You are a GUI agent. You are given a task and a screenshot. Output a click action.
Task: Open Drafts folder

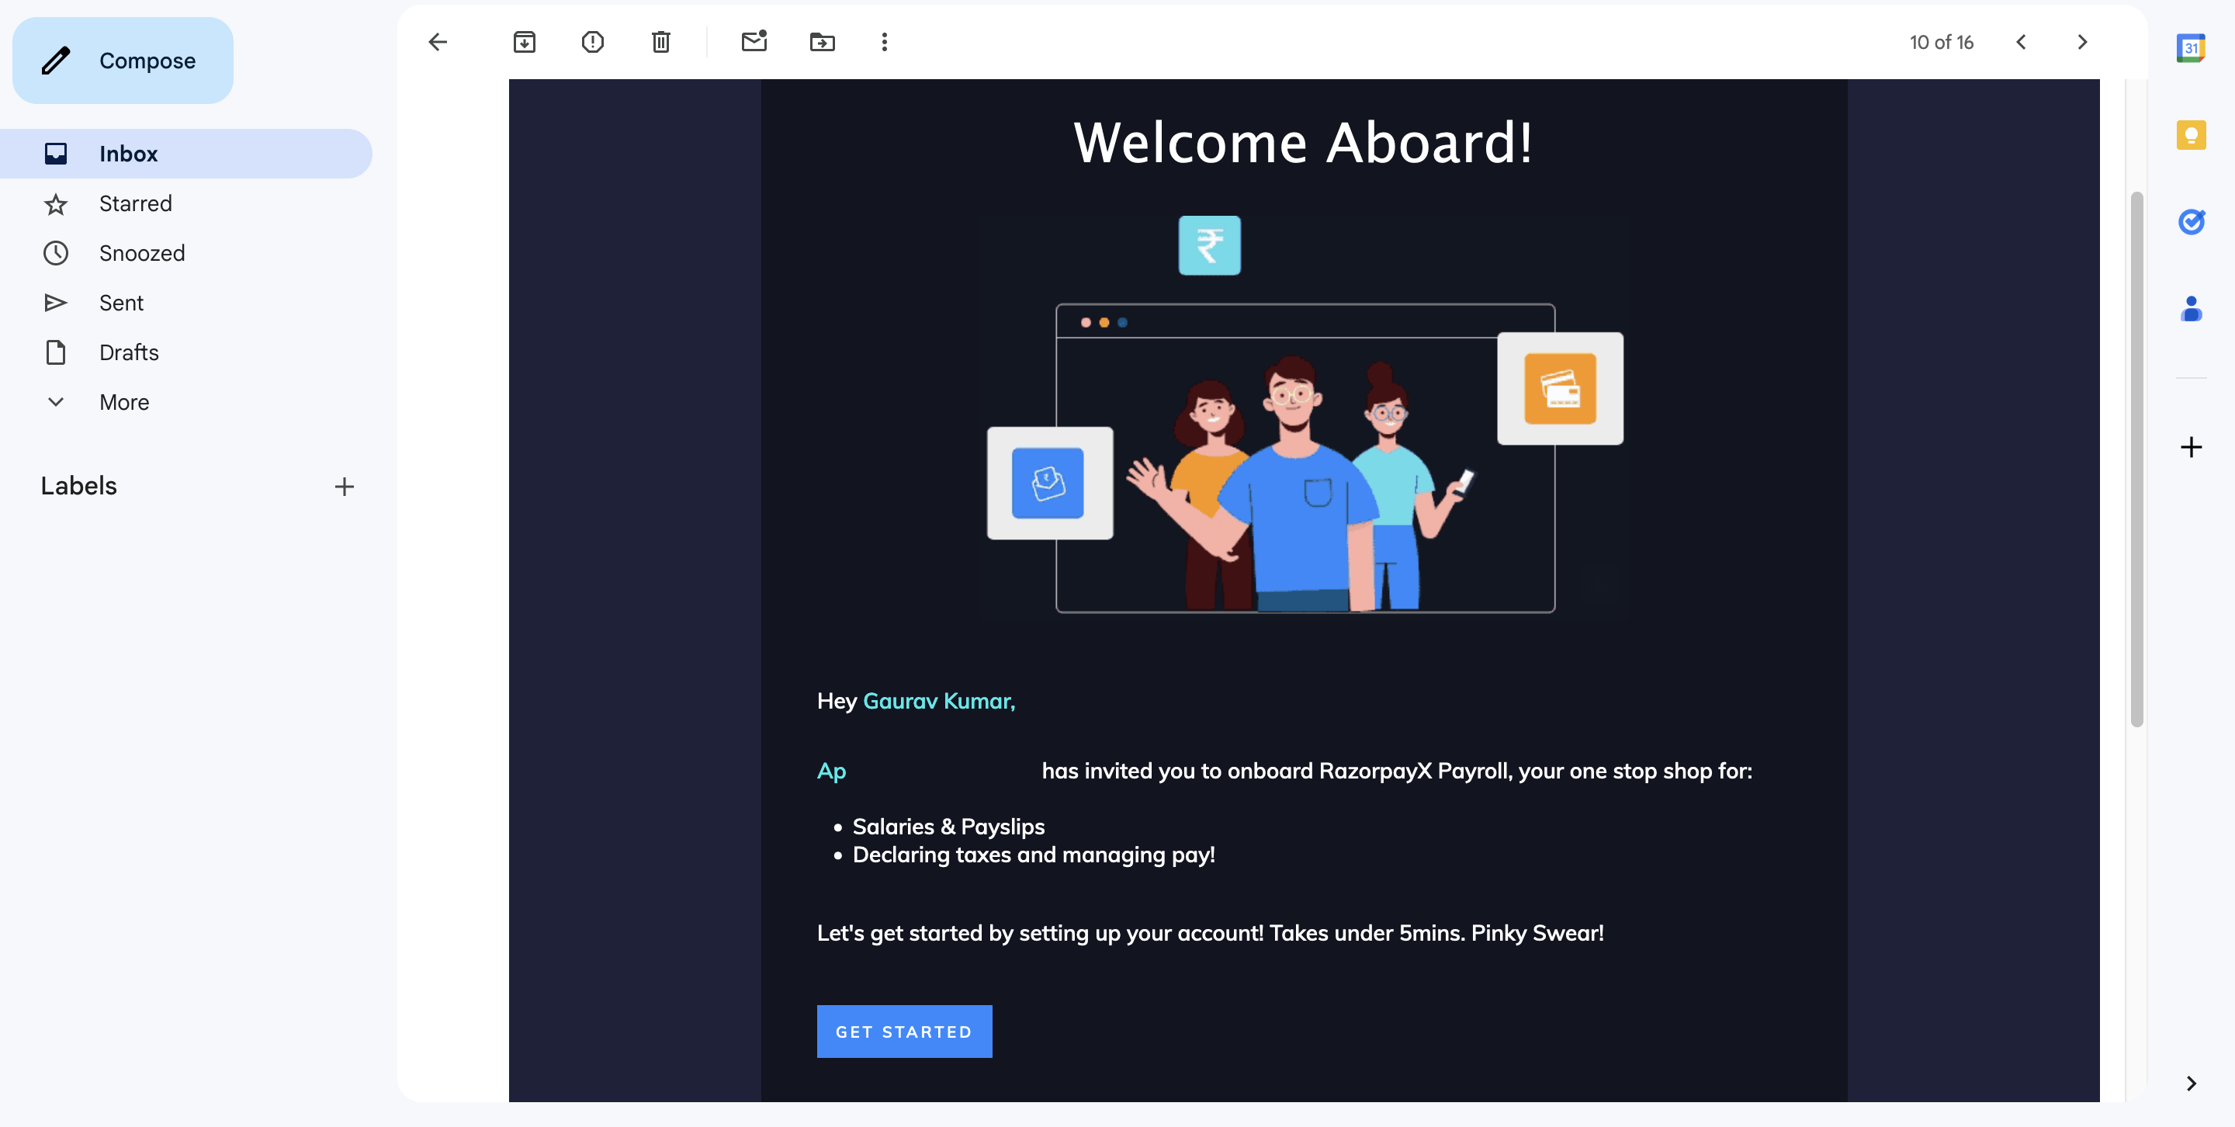click(128, 352)
